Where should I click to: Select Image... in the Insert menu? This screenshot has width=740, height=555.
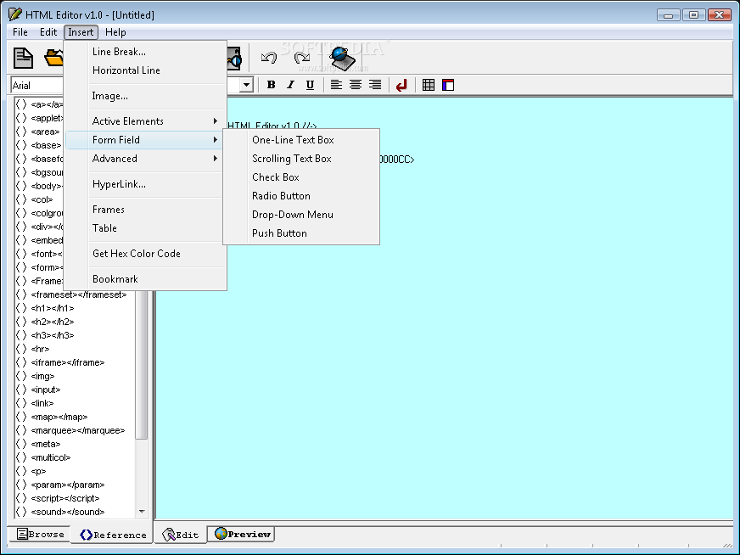(145, 96)
